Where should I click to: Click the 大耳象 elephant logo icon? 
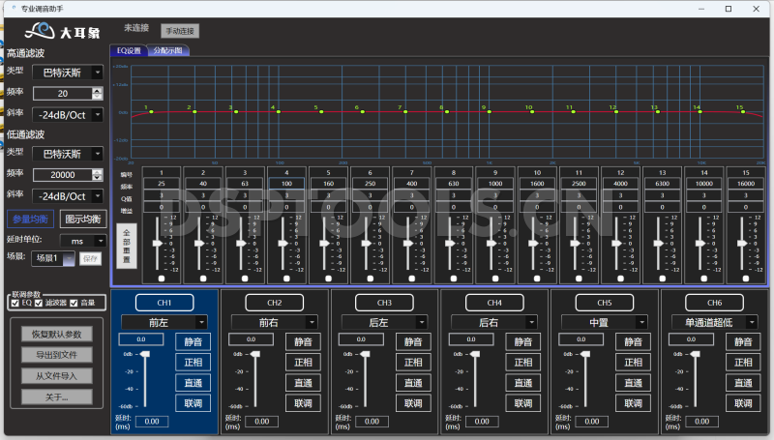[41, 31]
